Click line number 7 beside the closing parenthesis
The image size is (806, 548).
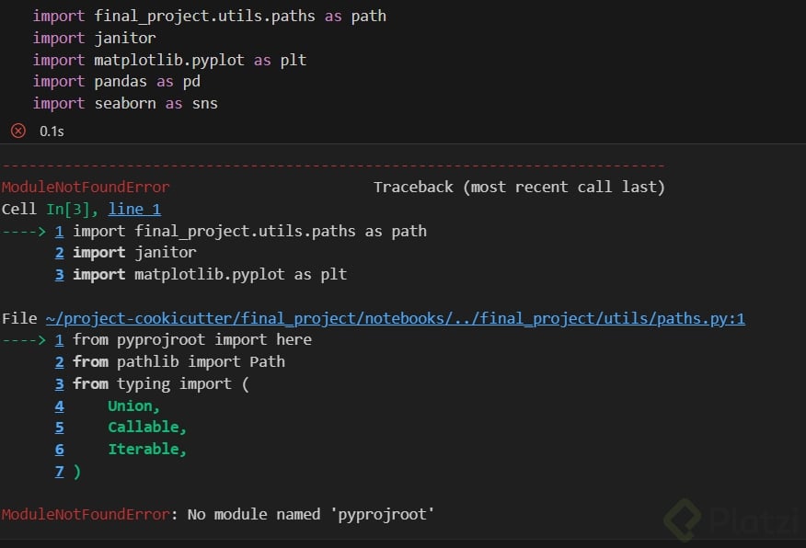pos(59,472)
